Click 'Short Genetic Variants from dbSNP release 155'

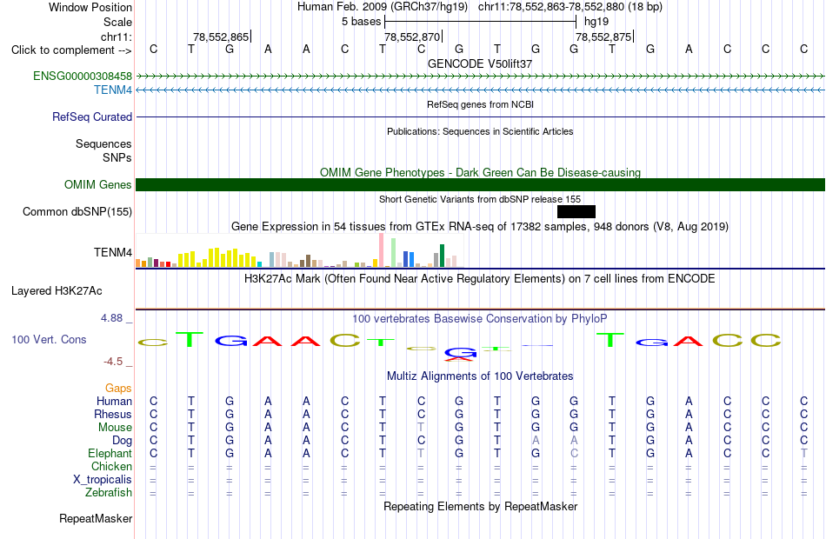pyautogui.click(x=480, y=199)
